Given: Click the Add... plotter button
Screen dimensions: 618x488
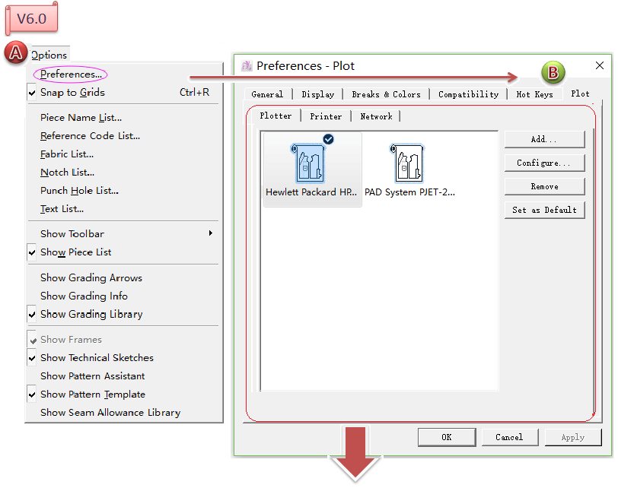Looking at the screenshot, I should [x=543, y=139].
